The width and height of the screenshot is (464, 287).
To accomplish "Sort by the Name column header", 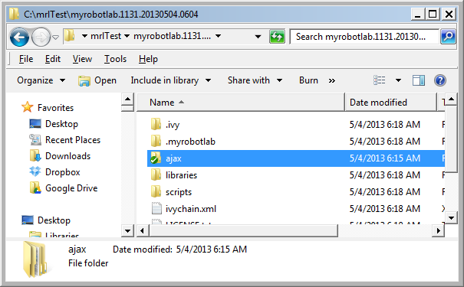I will point(241,103).
